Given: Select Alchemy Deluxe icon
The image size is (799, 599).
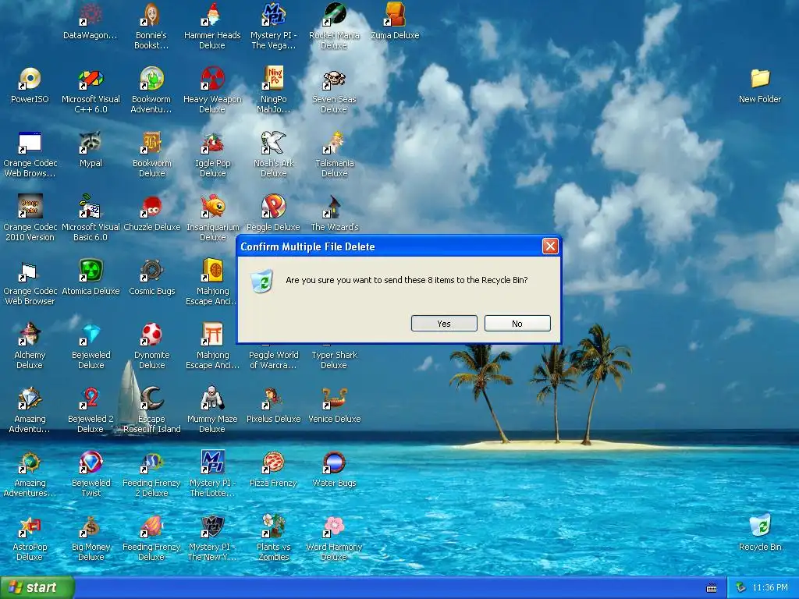Looking at the screenshot, I should (x=30, y=346).
